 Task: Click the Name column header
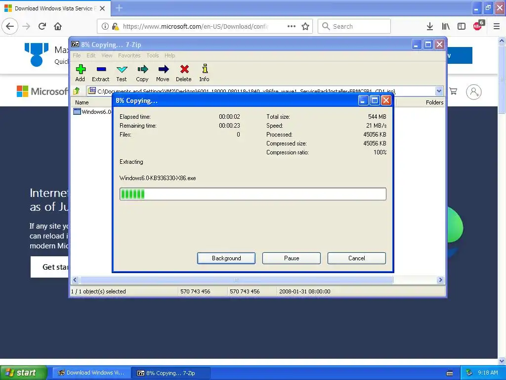click(x=82, y=102)
